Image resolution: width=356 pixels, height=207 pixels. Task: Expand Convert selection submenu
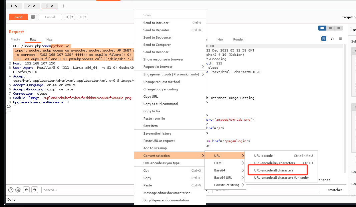click(x=170, y=156)
